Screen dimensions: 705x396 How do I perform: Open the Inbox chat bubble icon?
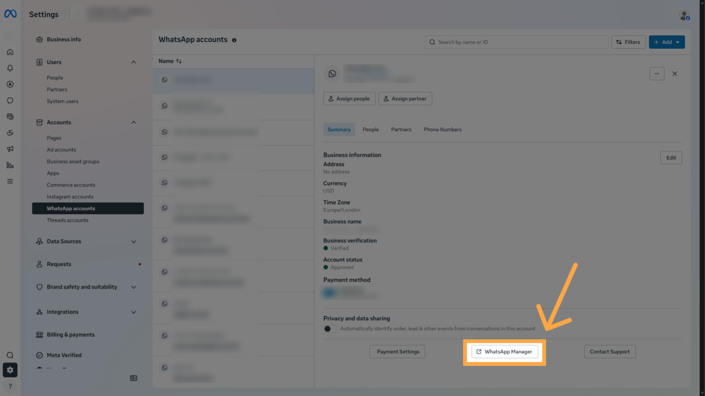point(10,100)
